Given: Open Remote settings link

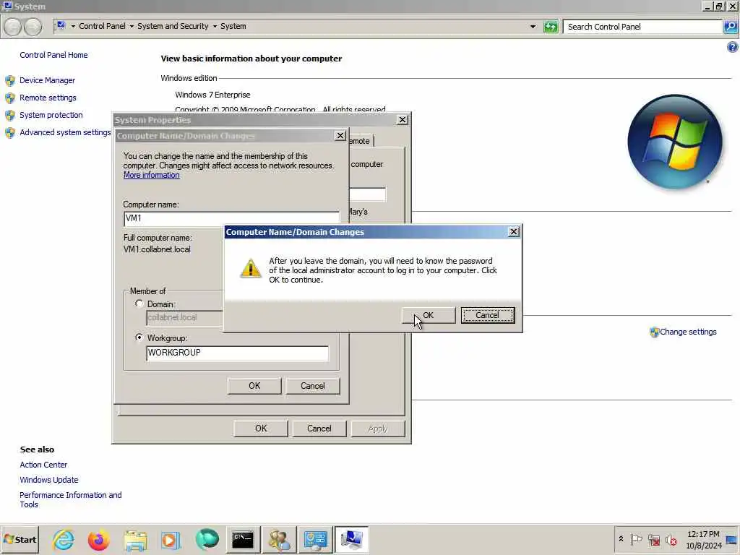Looking at the screenshot, I should (48, 98).
